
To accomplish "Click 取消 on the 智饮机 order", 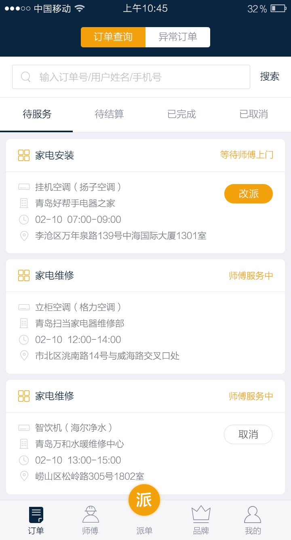I will (x=248, y=434).
